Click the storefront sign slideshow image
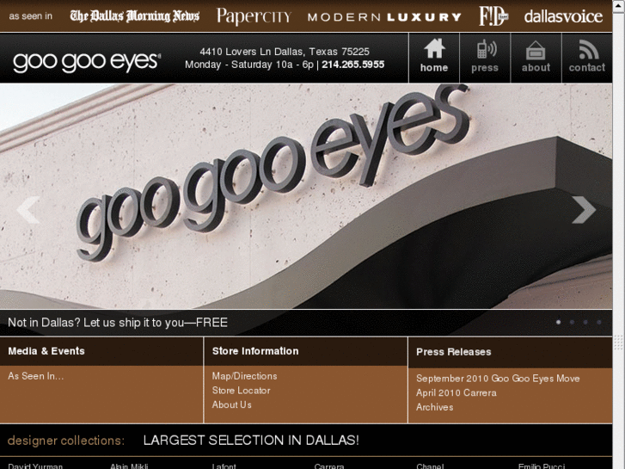Viewport: 625px width, 469px height. tap(306, 196)
